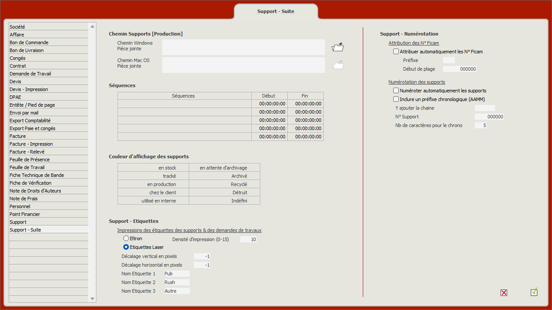
Task: Select Devis - Impression entry
Action: click(49, 89)
